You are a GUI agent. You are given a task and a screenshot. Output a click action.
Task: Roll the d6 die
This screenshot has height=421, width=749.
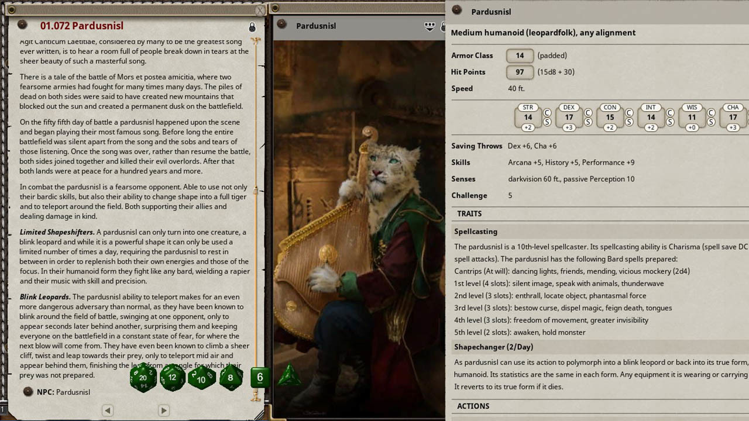259,377
